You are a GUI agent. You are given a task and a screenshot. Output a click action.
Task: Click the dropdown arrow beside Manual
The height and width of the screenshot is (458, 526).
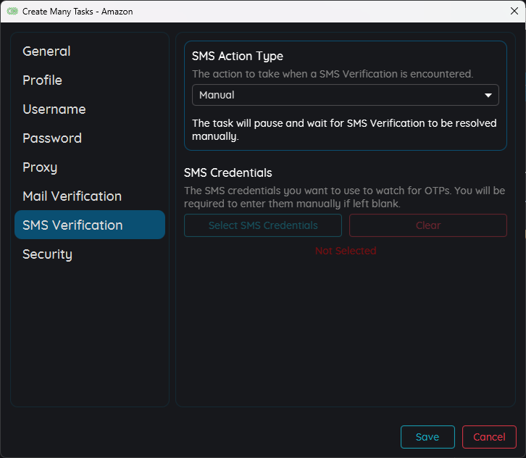(488, 95)
